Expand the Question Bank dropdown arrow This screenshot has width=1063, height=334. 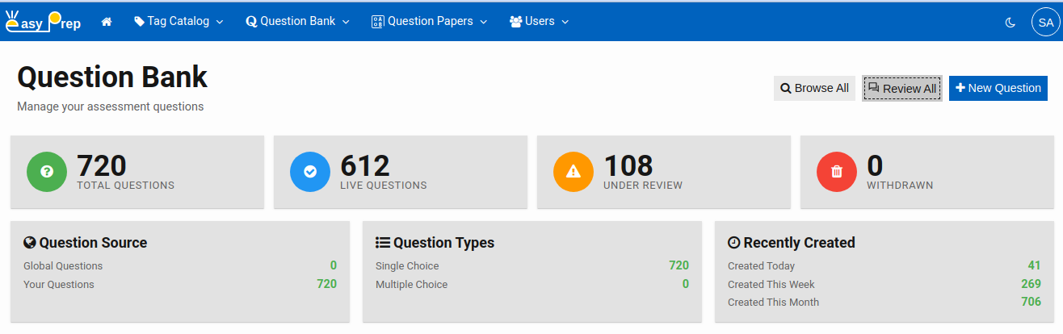point(346,22)
